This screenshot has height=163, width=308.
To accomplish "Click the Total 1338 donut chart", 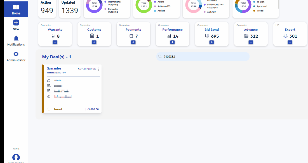I will pos(194,5).
